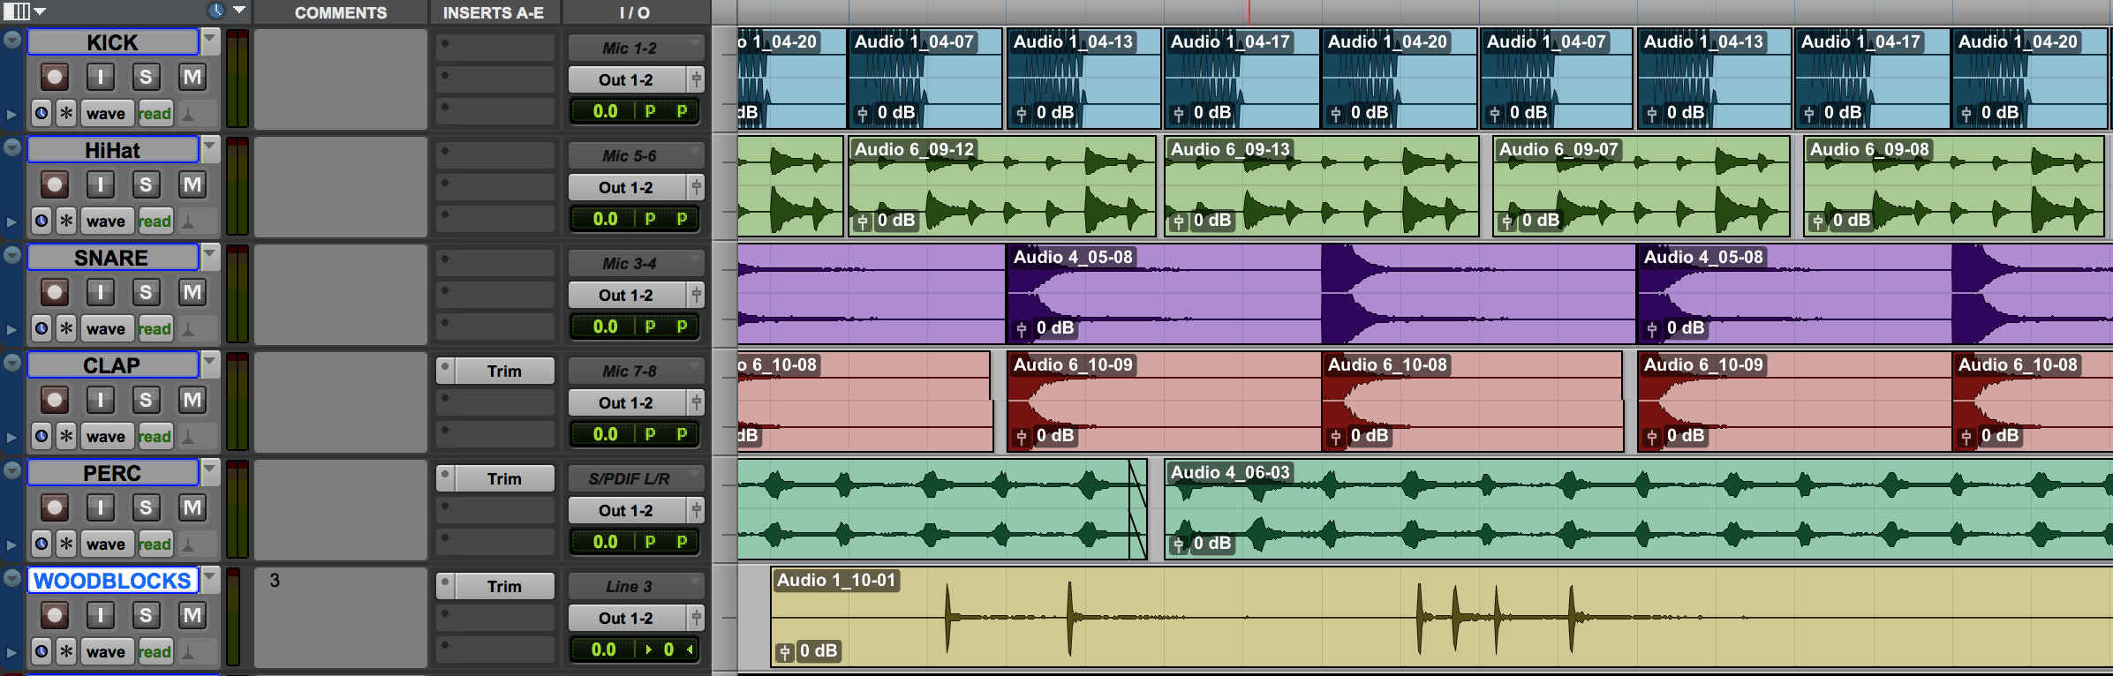2113x676 pixels.
Task: Click TrackInput monitor button on HiHat track
Action: 101,185
